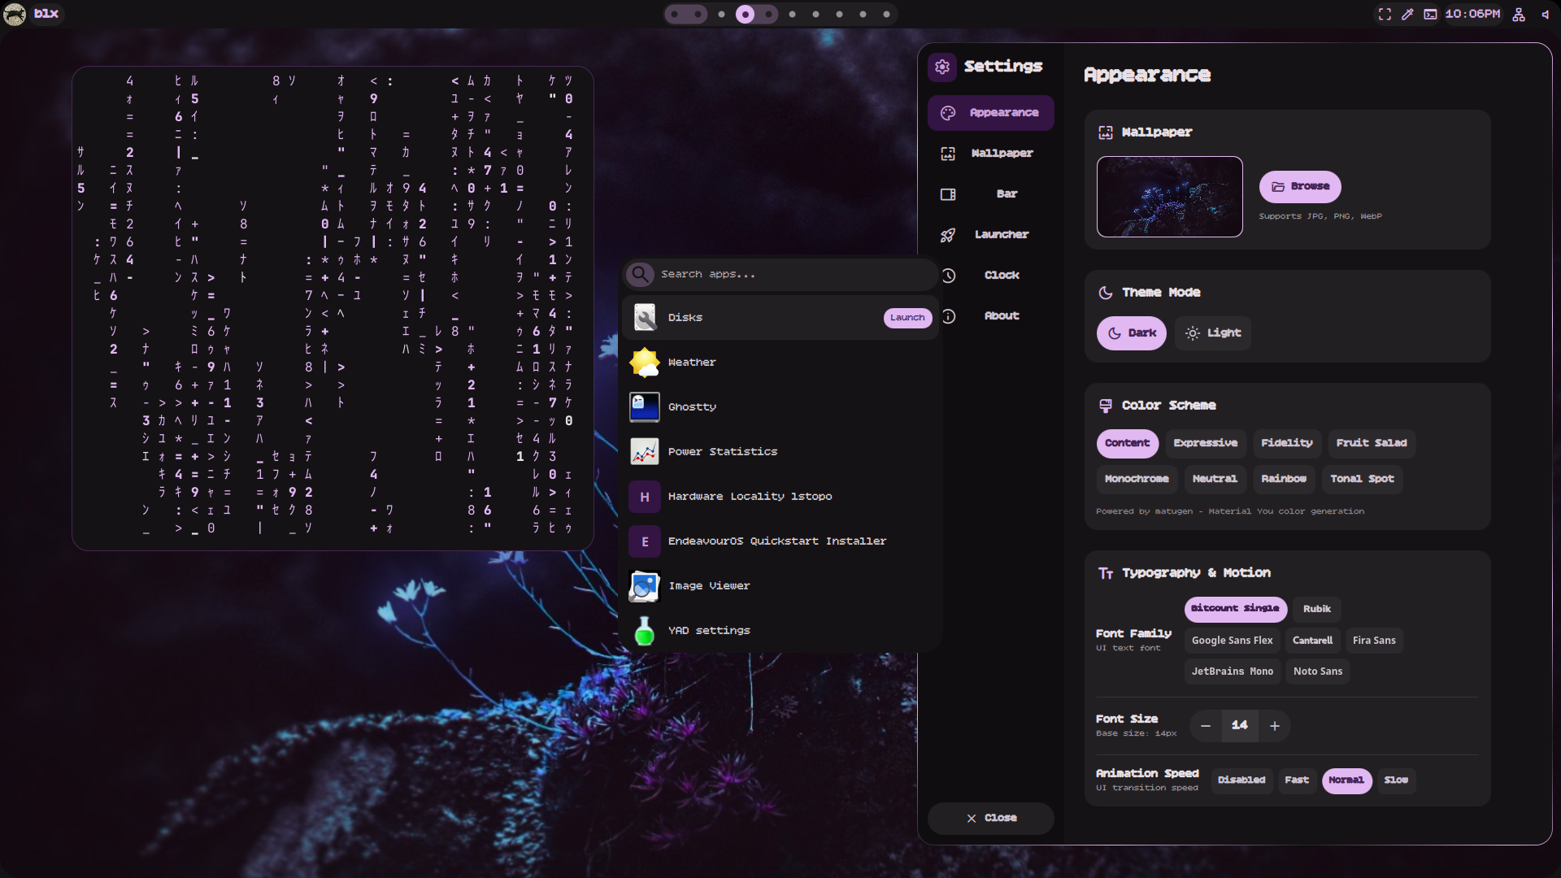
Task: Click the terminal icon in the top bar
Action: 1430,14
